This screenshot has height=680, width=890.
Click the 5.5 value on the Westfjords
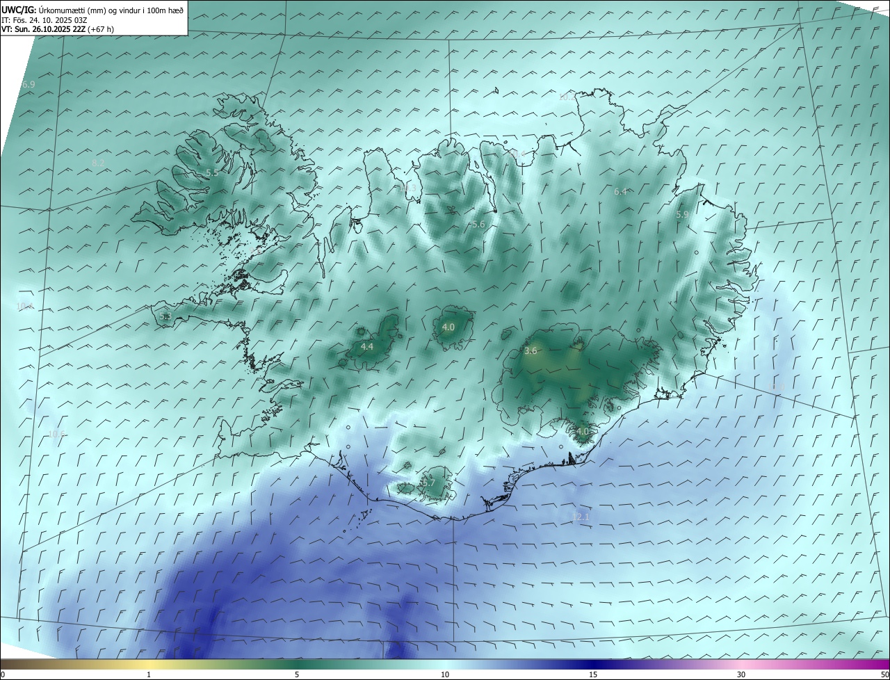212,172
